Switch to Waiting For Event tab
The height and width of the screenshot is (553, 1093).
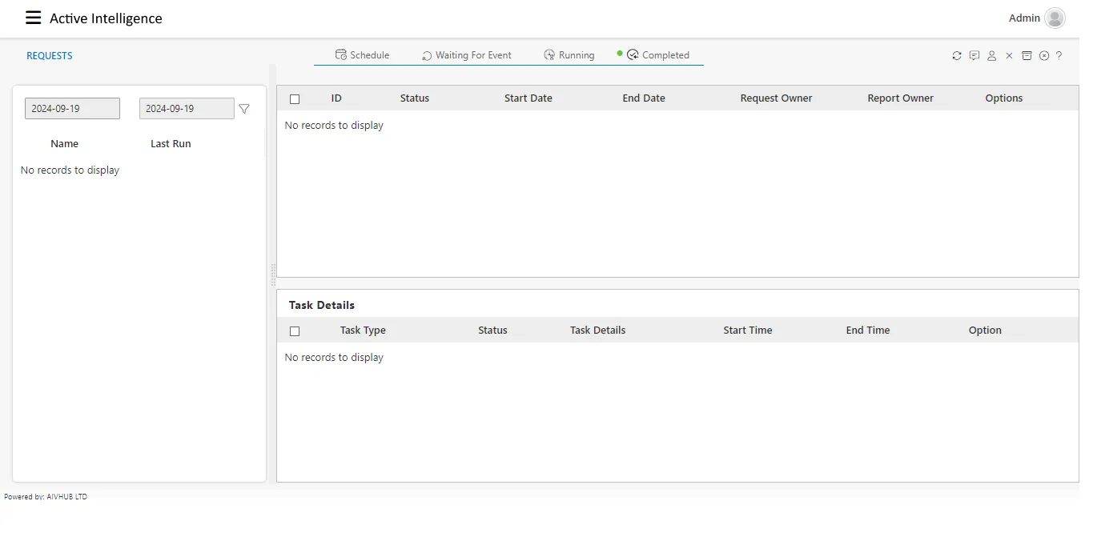point(467,55)
